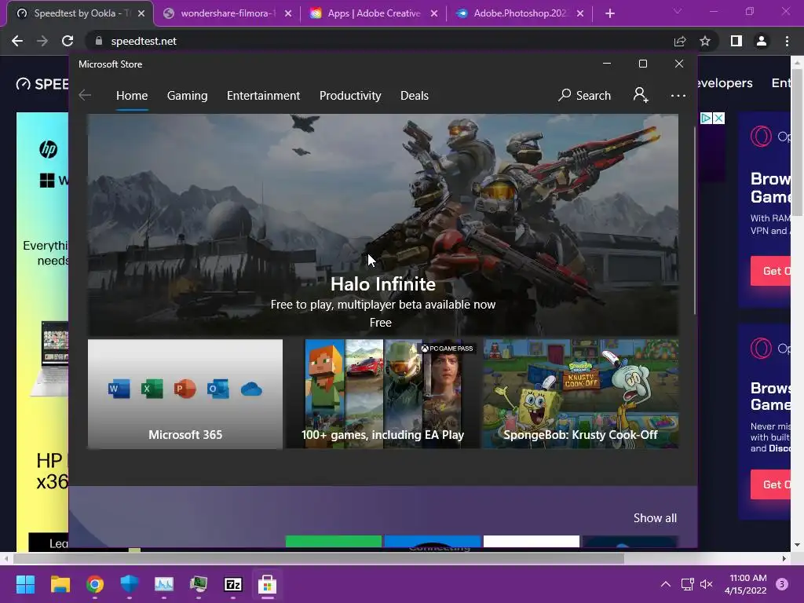Open the Microsoft 365 tile
The width and height of the screenshot is (804, 603).
point(185,394)
